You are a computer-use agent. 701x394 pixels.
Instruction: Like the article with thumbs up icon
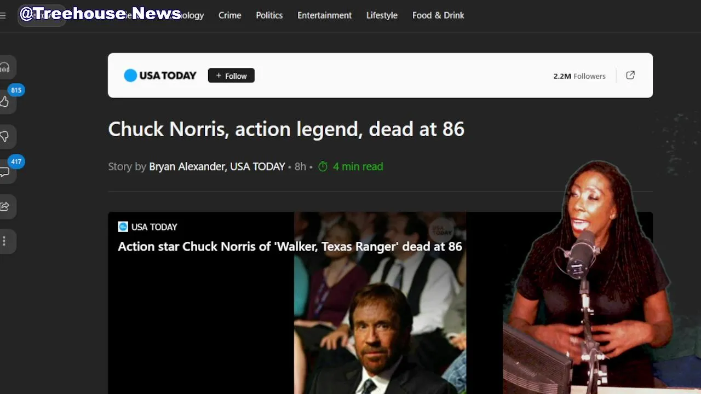click(4, 102)
